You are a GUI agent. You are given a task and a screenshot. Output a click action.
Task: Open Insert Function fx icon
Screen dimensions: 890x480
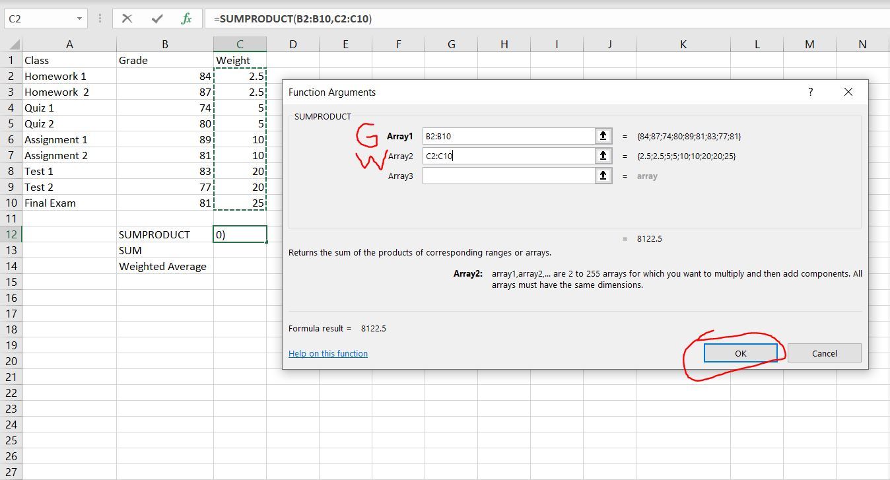pyautogui.click(x=187, y=18)
